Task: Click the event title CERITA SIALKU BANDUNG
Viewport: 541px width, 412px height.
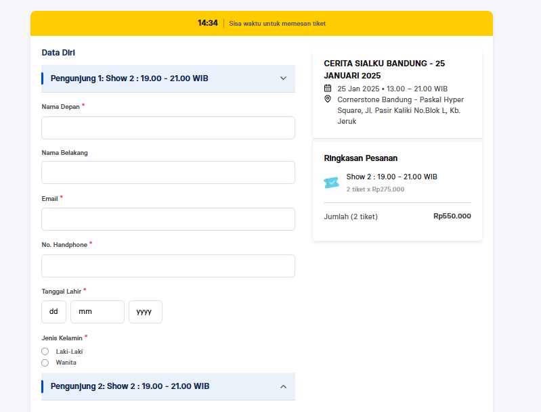Action: [385, 69]
